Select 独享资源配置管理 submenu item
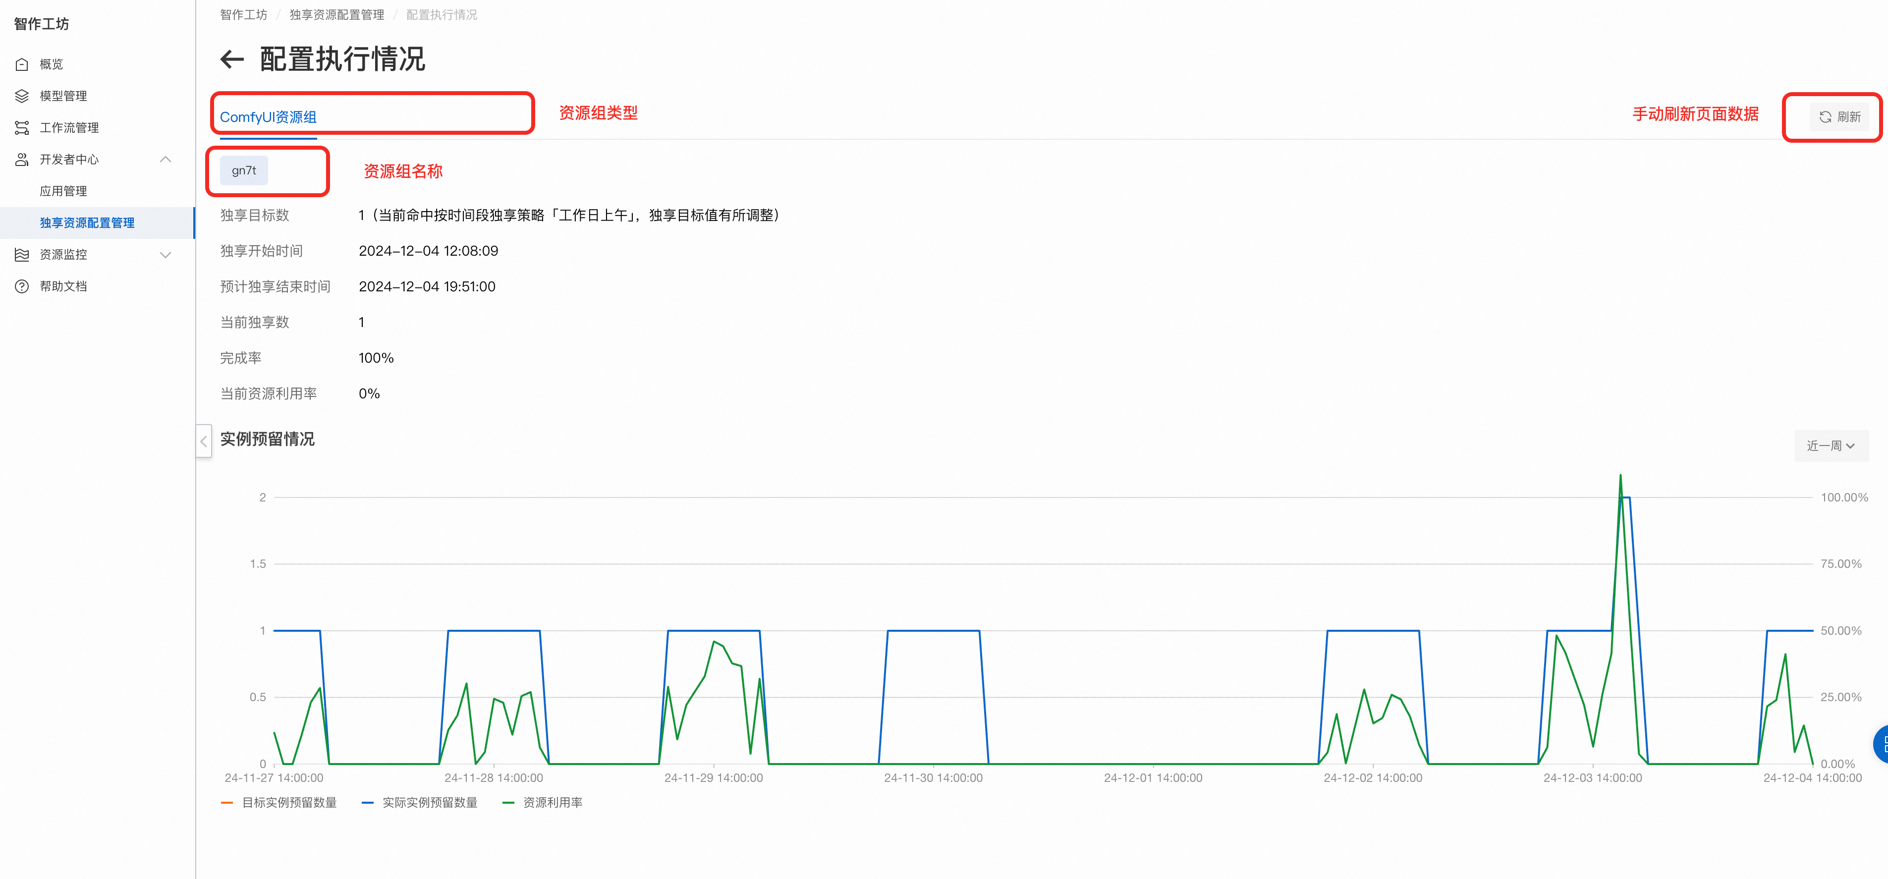1888x879 pixels. pyautogui.click(x=97, y=223)
